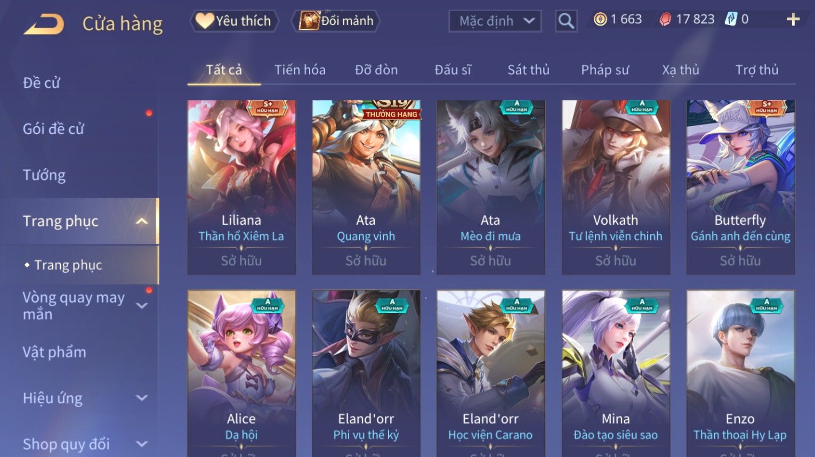Tap the red ruby currency icon
815x457 pixels.
[x=665, y=20]
